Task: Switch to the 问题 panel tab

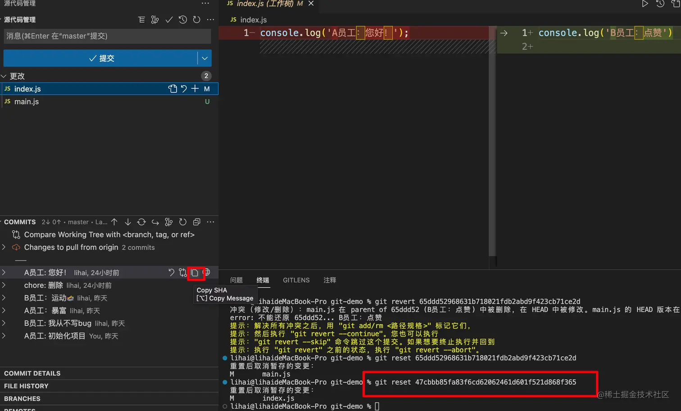Action: click(x=236, y=280)
